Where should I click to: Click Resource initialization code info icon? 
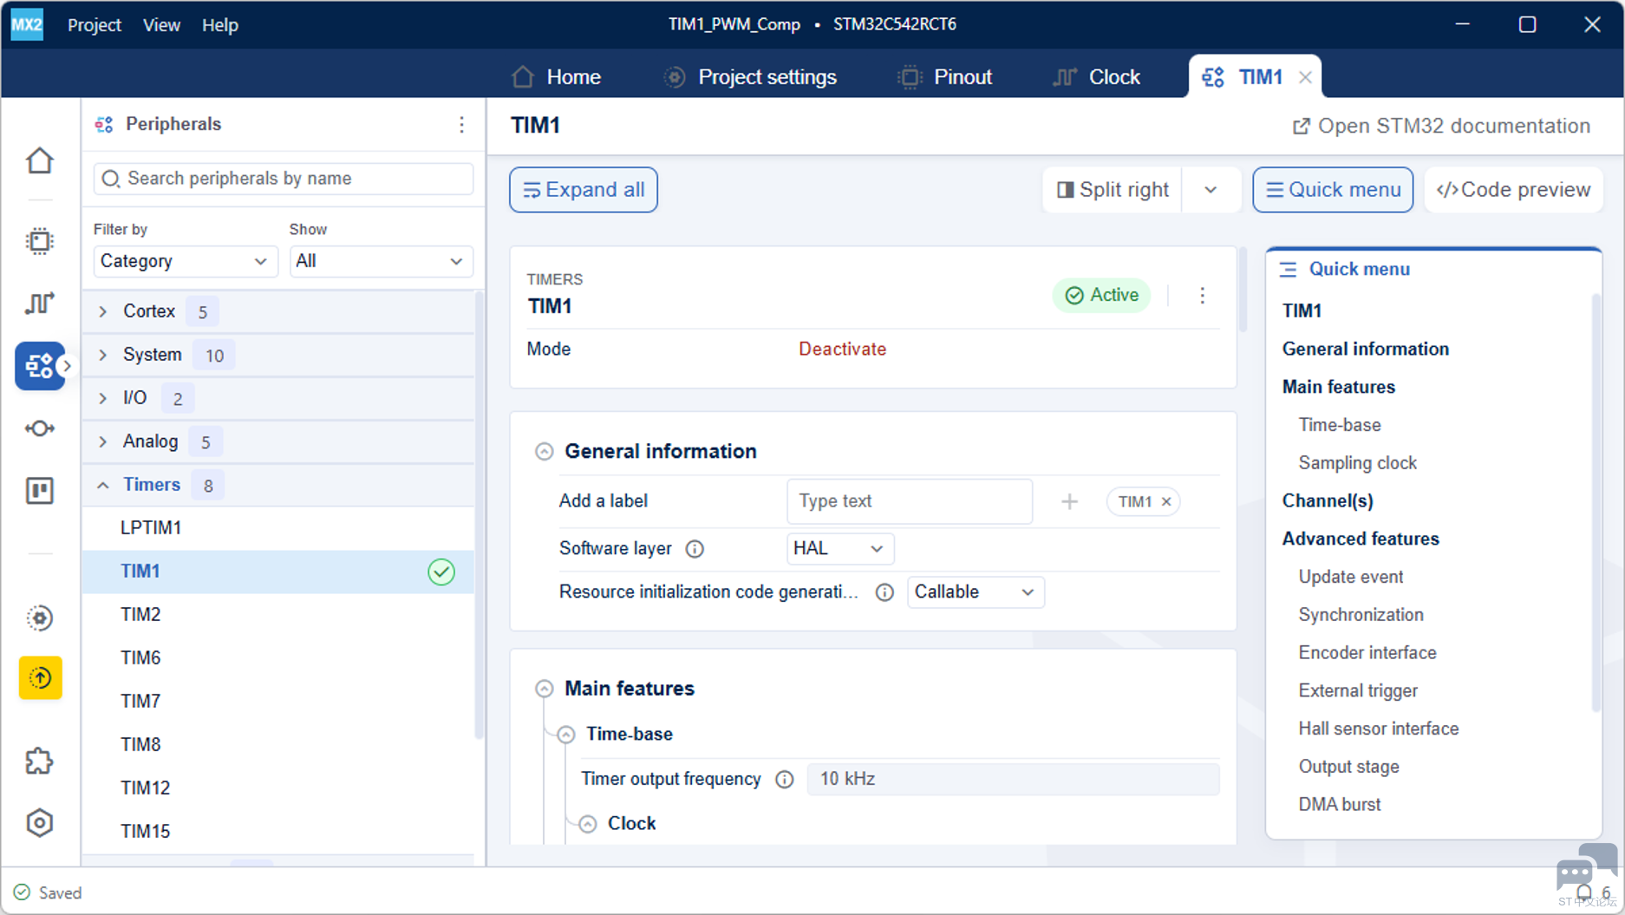[884, 592]
